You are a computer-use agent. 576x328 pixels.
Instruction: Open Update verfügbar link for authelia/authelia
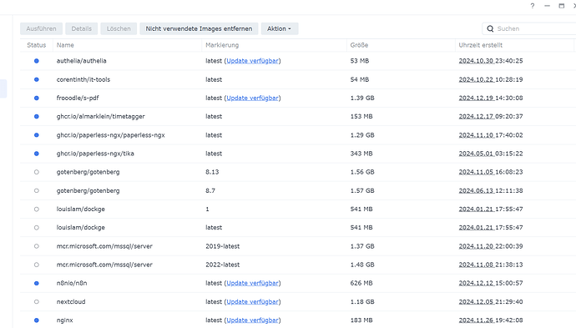point(252,61)
